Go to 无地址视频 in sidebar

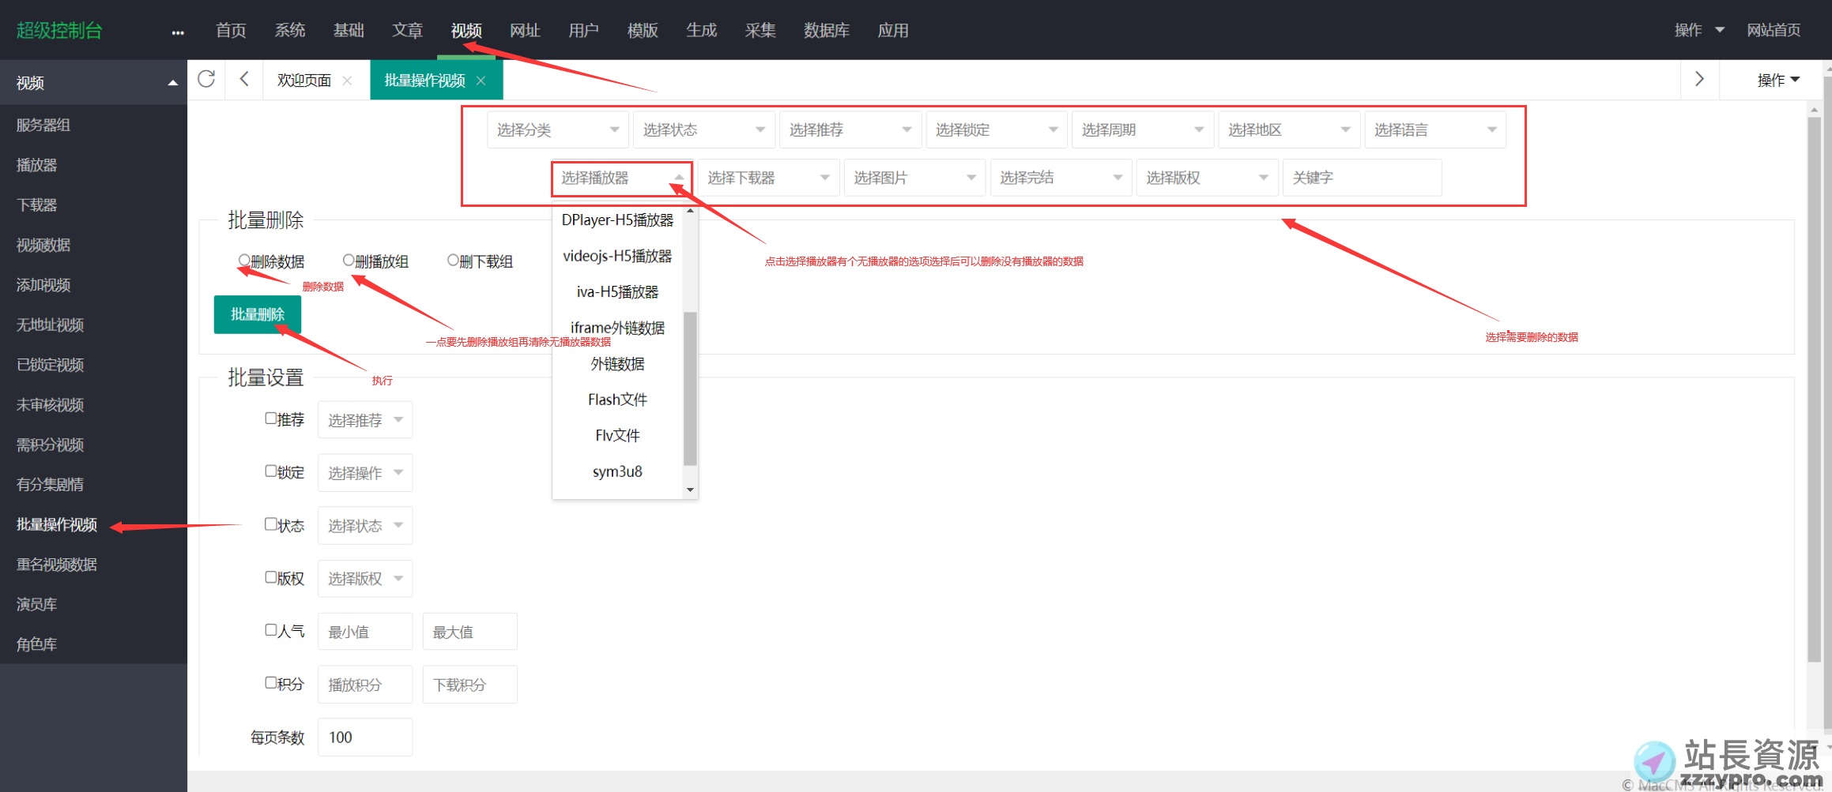[51, 325]
